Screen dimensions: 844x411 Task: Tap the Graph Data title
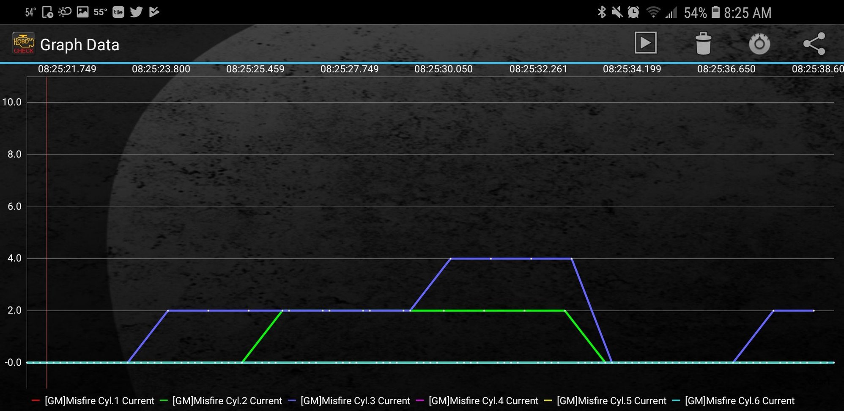[79, 45]
